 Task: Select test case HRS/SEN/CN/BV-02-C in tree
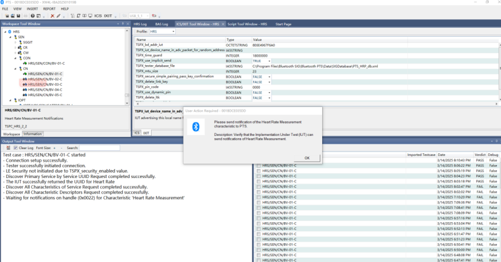45,79
